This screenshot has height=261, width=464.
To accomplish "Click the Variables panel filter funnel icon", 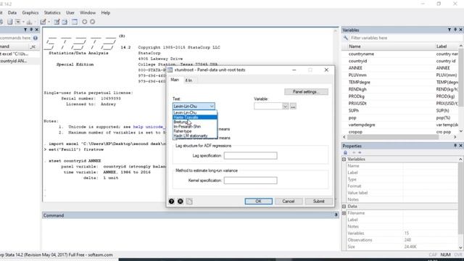I will [x=449, y=30].
